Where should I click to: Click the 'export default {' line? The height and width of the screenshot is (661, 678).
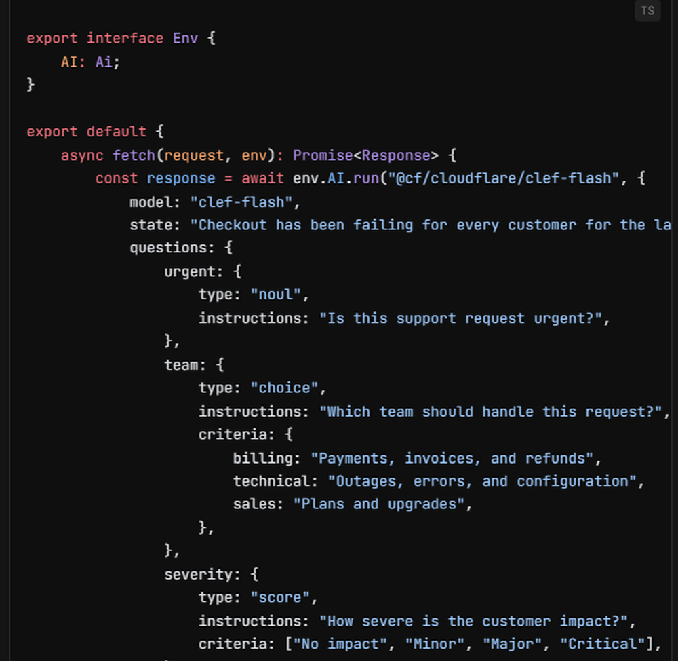point(95,131)
